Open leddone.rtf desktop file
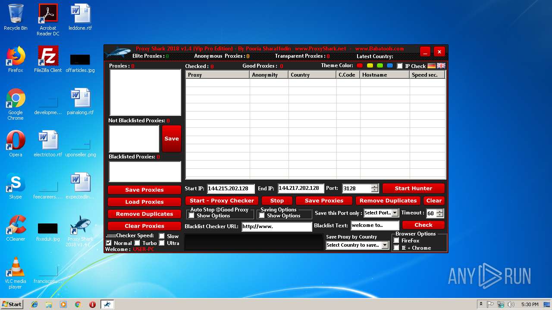Viewport: 552px width, 310px height. pos(80,17)
